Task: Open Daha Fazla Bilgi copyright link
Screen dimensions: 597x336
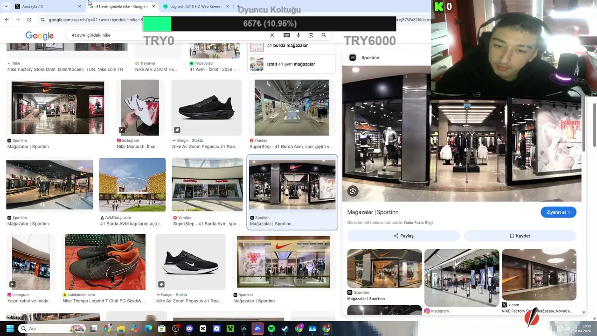Action: click(x=418, y=223)
